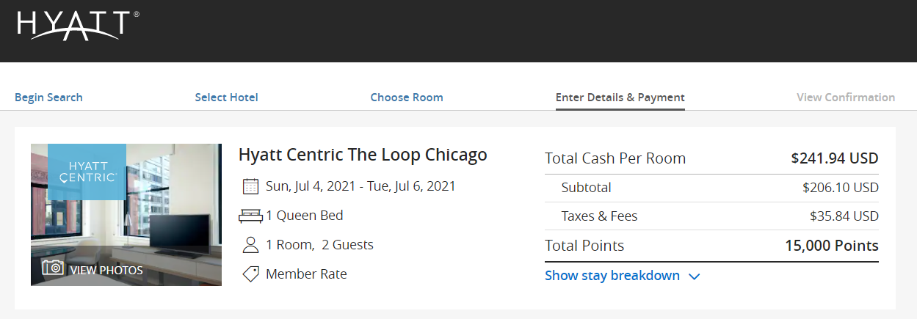Click the camera icon on the photo
The height and width of the screenshot is (319, 917).
[53, 268]
